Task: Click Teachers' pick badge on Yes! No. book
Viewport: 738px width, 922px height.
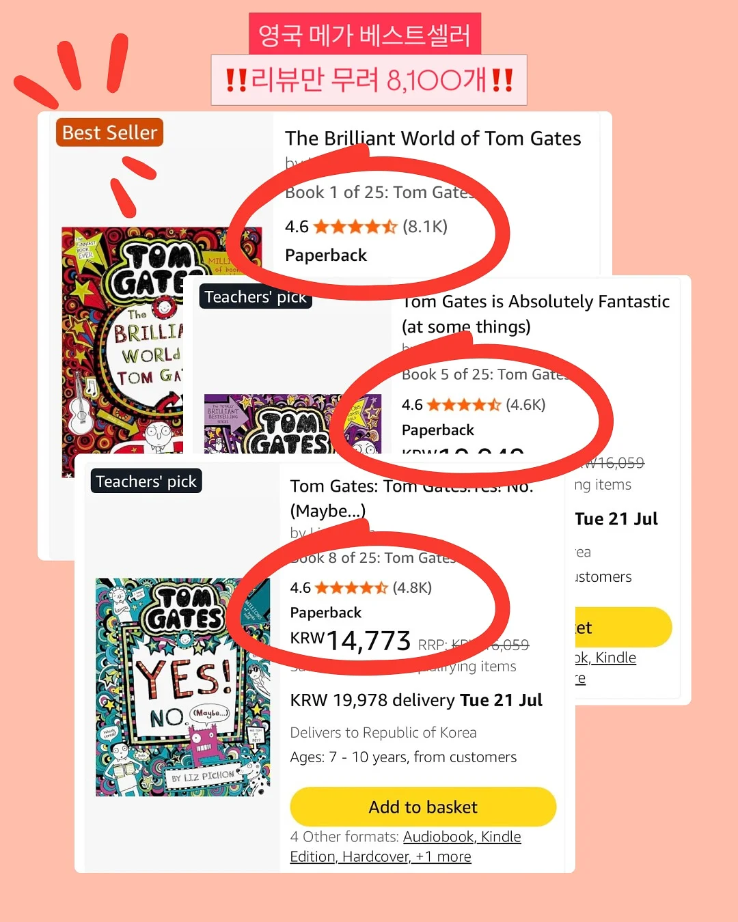Action: click(x=146, y=481)
